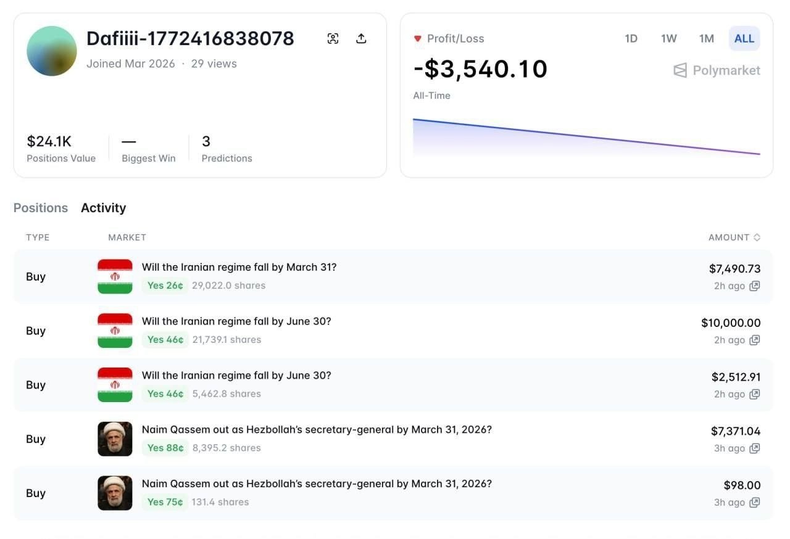The image size is (790, 539).
Task: Open transaction link for $7,490.73 buy
Action: [x=754, y=286]
